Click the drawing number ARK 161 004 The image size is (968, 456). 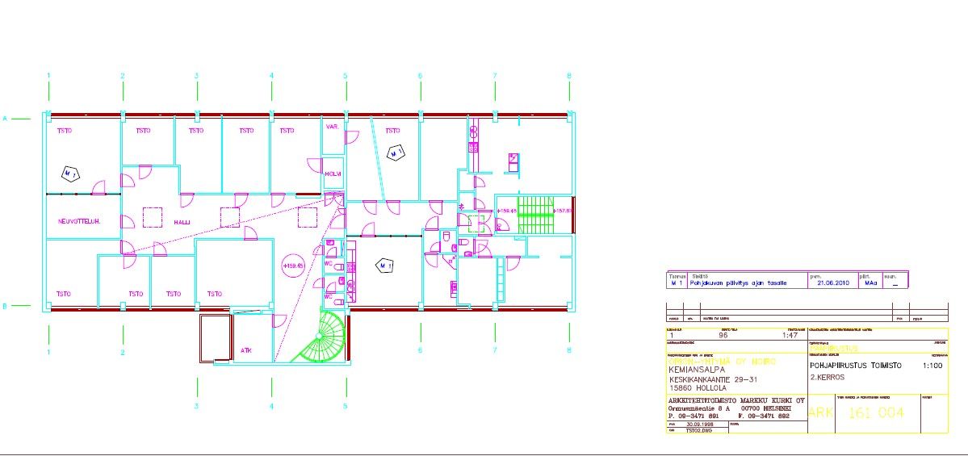(861, 413)
